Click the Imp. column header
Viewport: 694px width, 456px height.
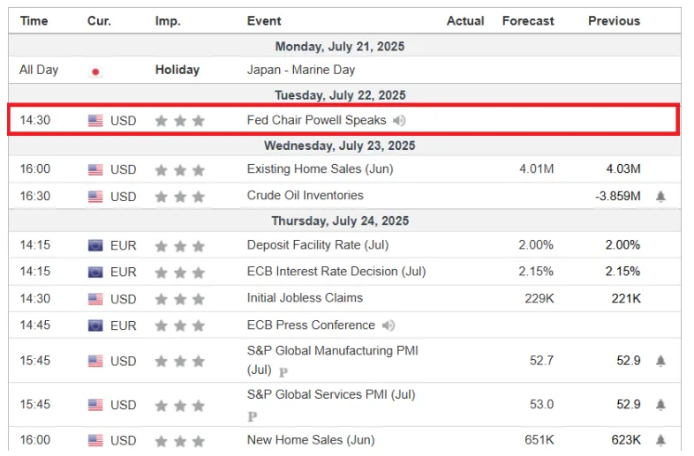[x=168, y=21]
